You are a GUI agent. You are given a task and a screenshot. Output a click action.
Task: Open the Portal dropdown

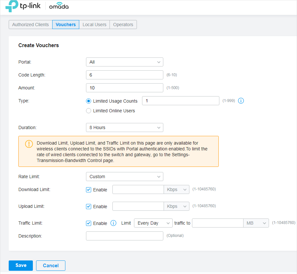(124, 62)
